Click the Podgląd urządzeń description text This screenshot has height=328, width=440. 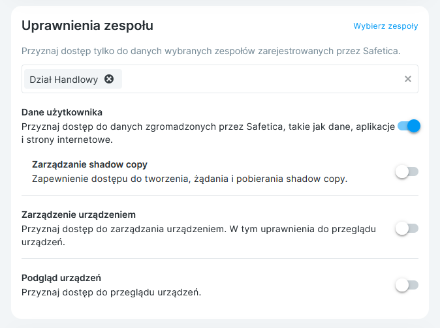click(x=111, y=291)
